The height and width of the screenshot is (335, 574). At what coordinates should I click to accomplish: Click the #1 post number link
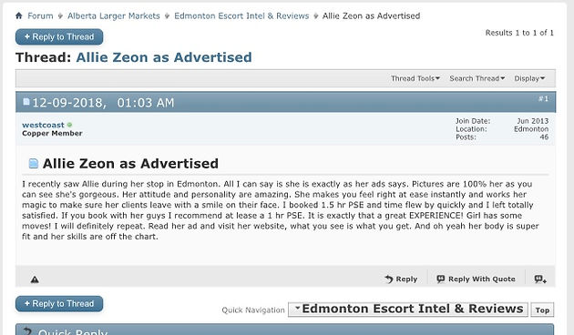544,98
